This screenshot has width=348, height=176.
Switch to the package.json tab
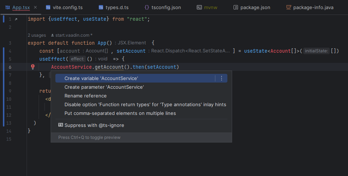tap(255, 7)
